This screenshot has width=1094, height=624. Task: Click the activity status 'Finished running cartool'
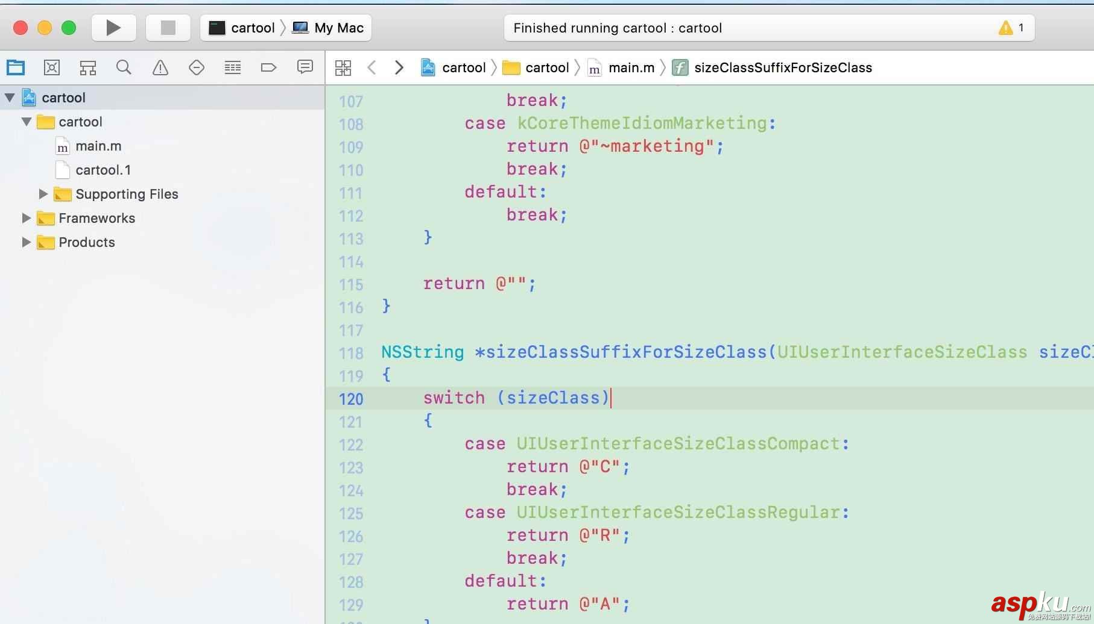pyautogui.click(x=618, y=28)
